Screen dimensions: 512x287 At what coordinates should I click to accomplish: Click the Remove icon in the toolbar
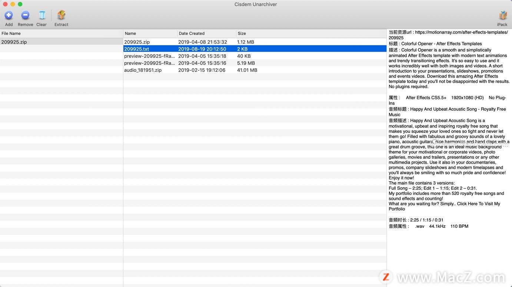(x=25, y=15)
